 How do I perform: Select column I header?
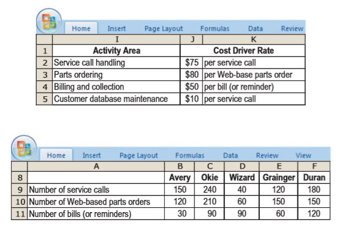(116, 39)
